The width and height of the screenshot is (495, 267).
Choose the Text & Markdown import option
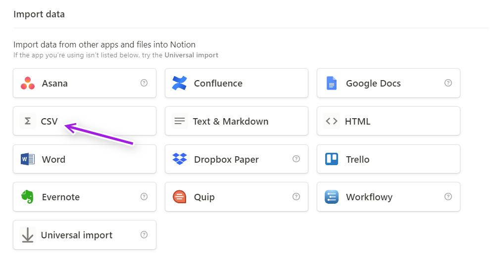[236, 121]
